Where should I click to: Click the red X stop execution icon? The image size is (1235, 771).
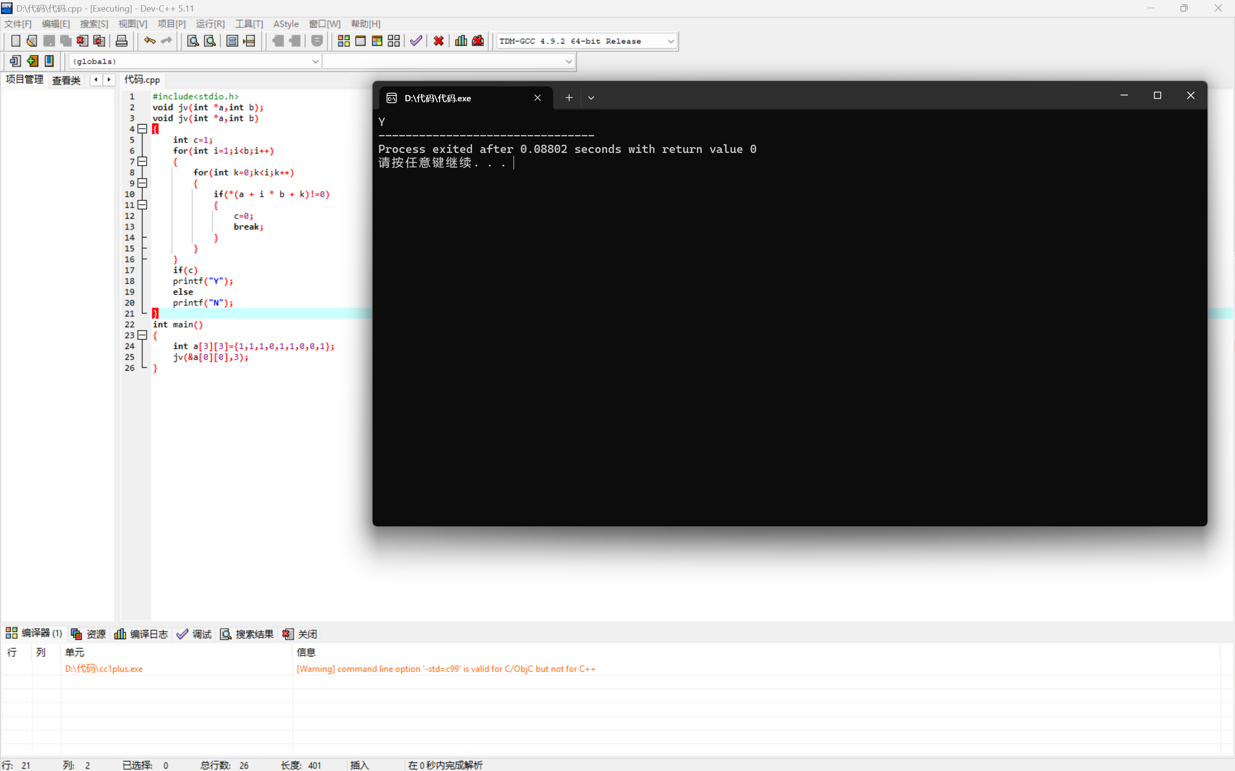point(439,41)
